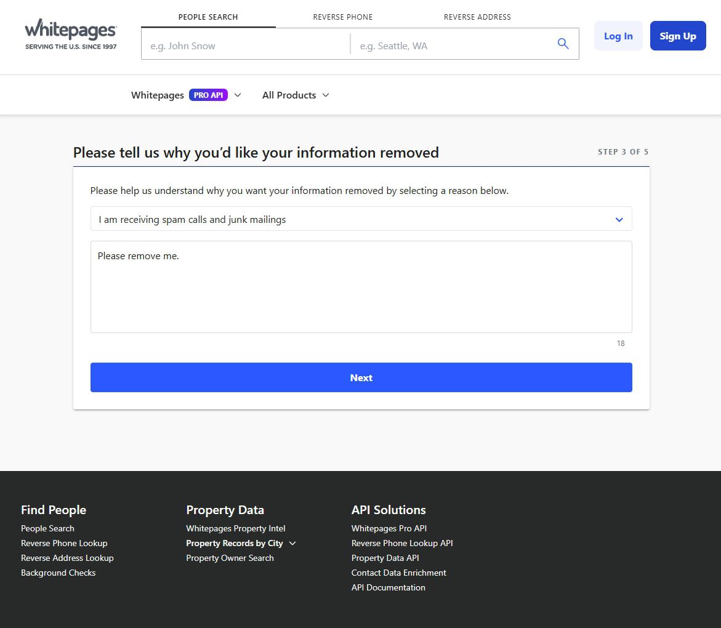Open Property Data API link
Viewport: 721px width, 628px height.
[385, 558]
